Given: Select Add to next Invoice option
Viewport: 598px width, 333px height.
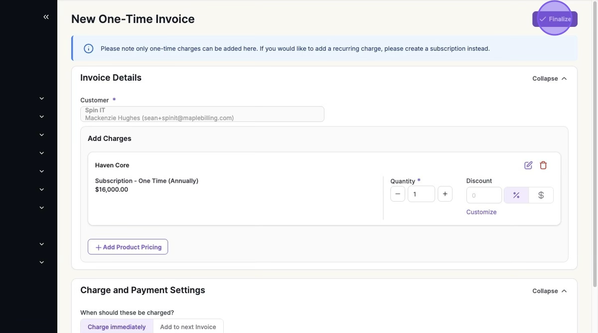Looking at the screenshot, I should pos(188,327).
